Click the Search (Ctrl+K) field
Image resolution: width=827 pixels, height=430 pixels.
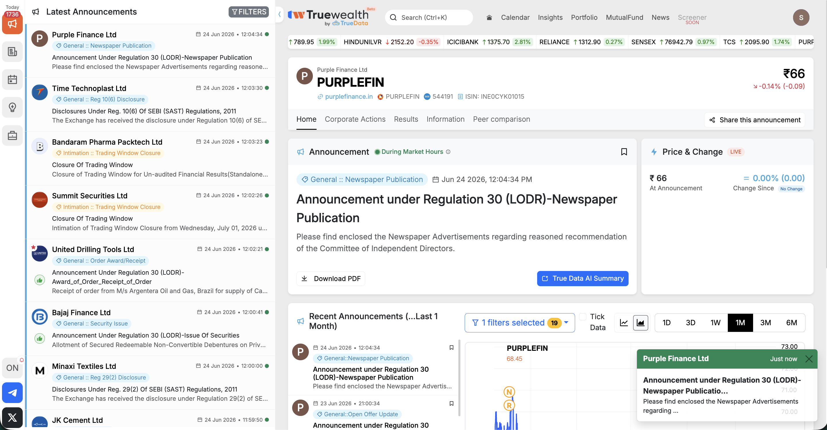(x=428, y=17)
